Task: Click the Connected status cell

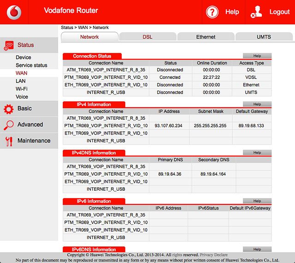Action: [170, 77]
